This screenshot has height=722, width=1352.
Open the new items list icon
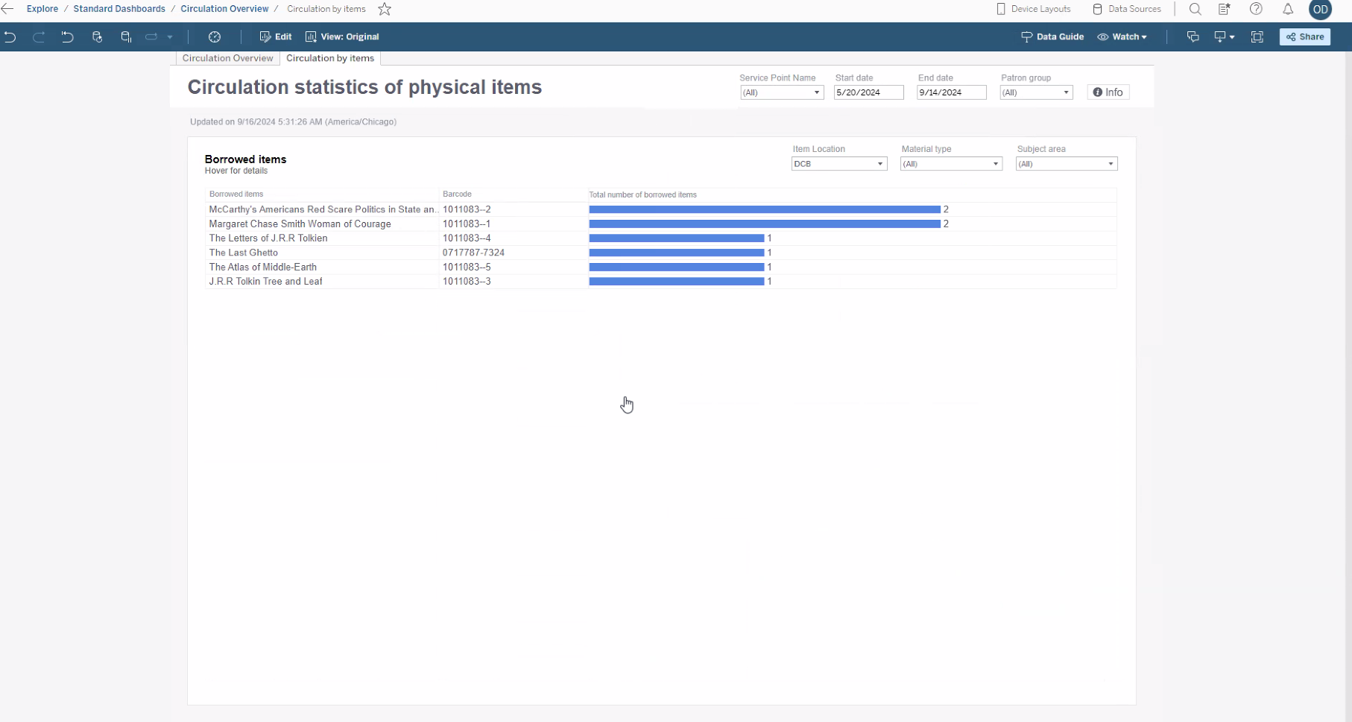1225,9
